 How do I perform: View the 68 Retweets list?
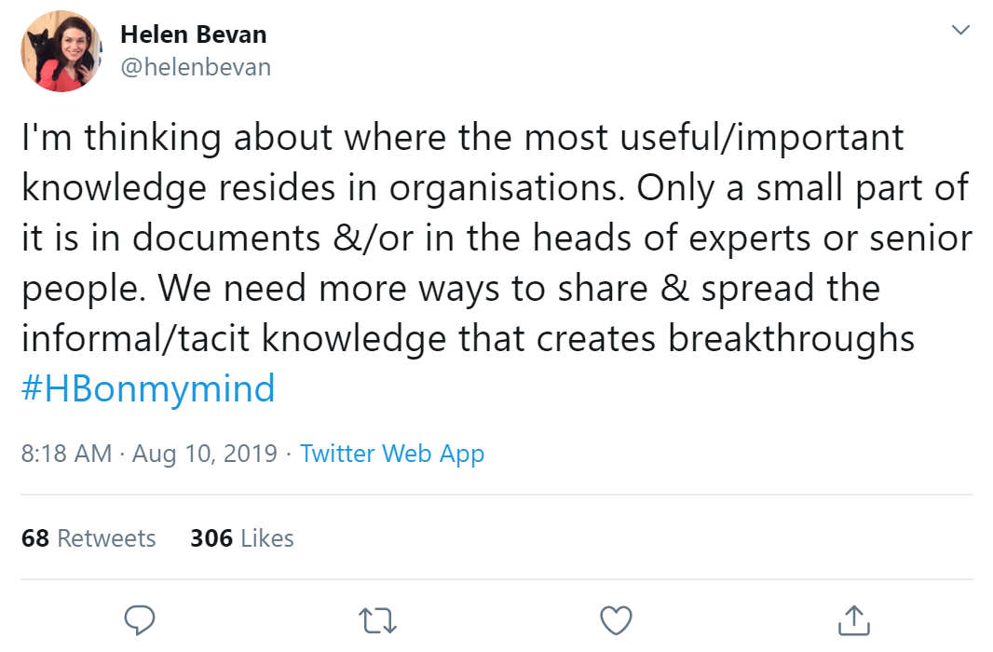[88, 538]
